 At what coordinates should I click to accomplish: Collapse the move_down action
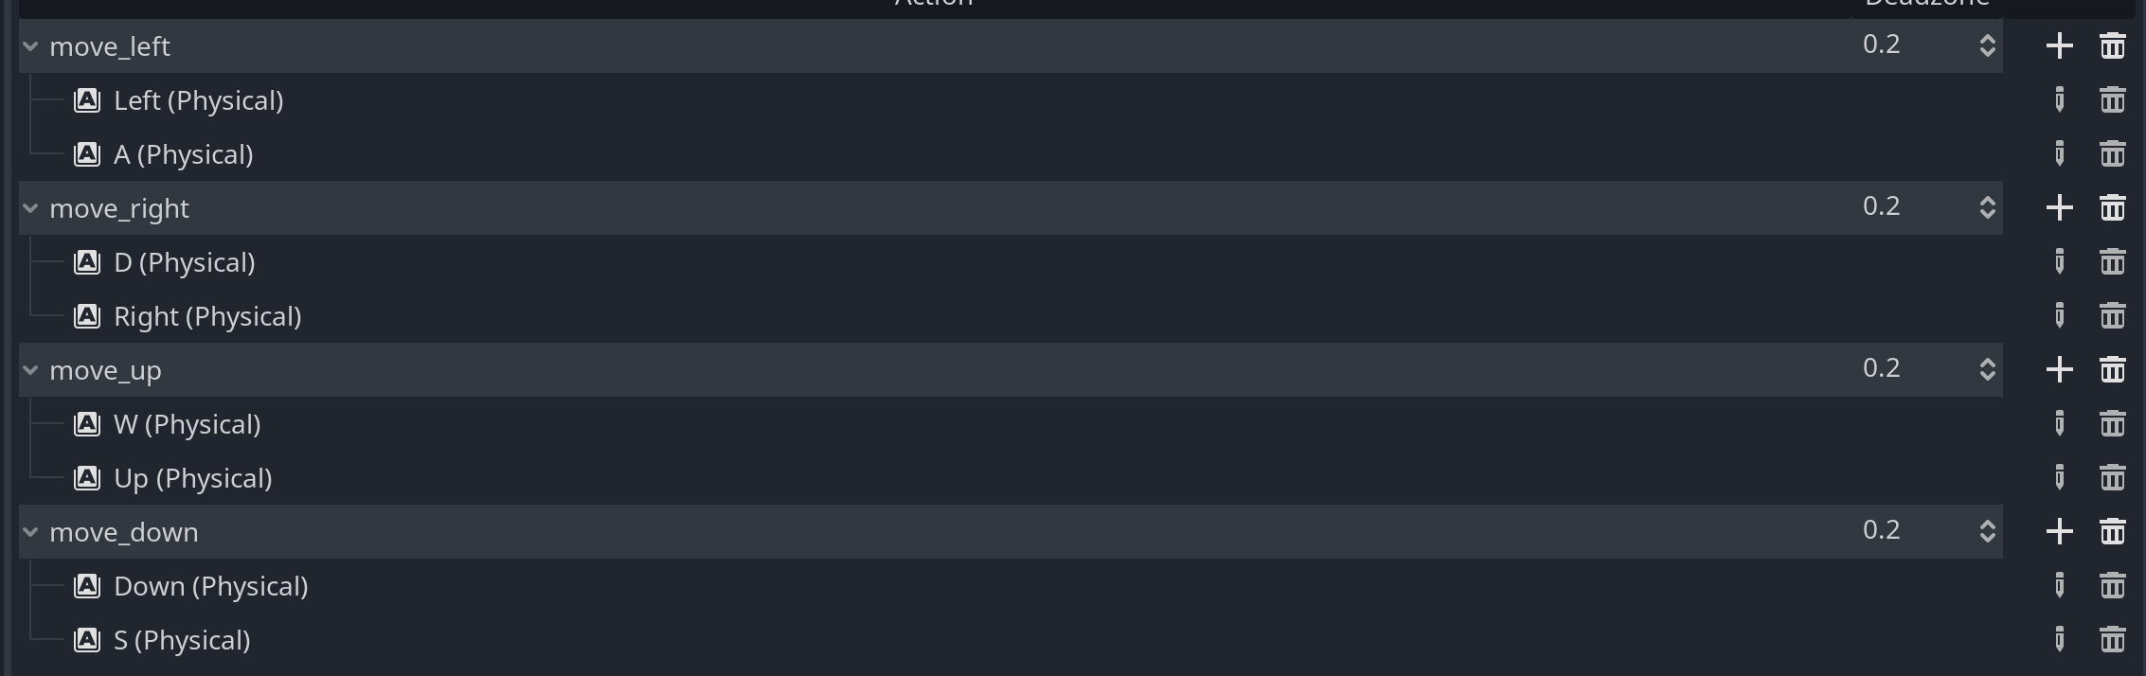(x=30, y=531)
